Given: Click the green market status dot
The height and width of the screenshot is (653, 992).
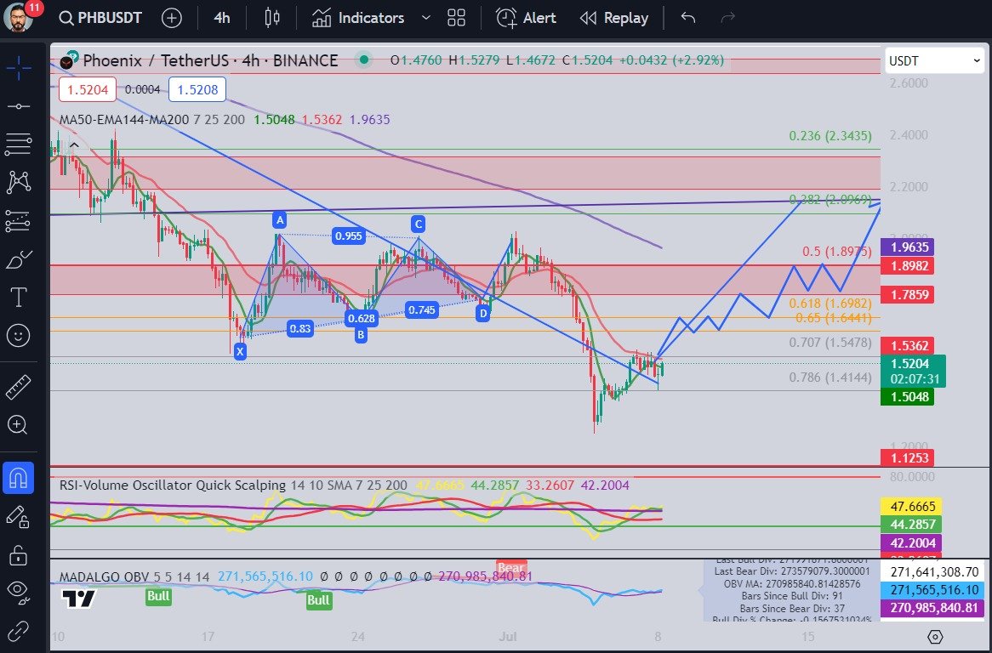Looking at the screenshot, I should [364, 60].
